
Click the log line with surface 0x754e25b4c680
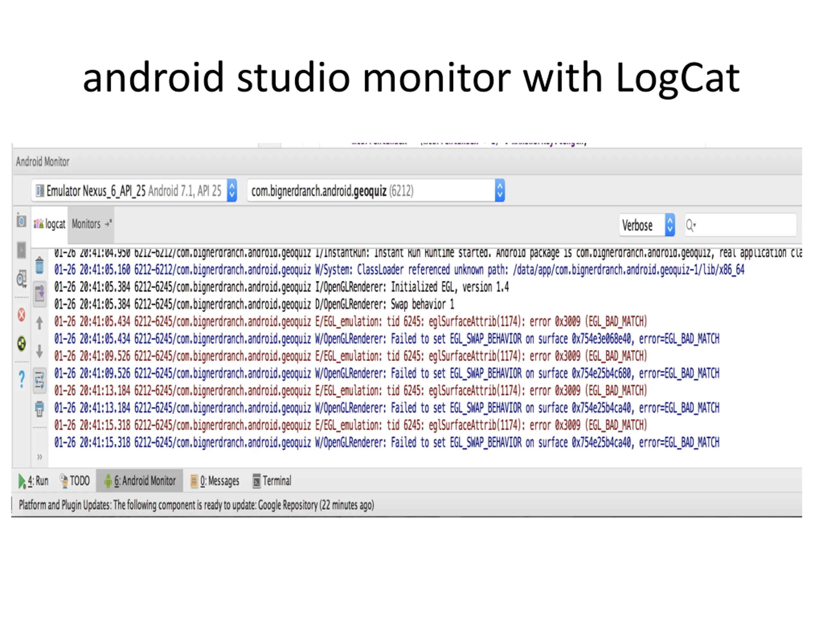(x=386, y=373)
